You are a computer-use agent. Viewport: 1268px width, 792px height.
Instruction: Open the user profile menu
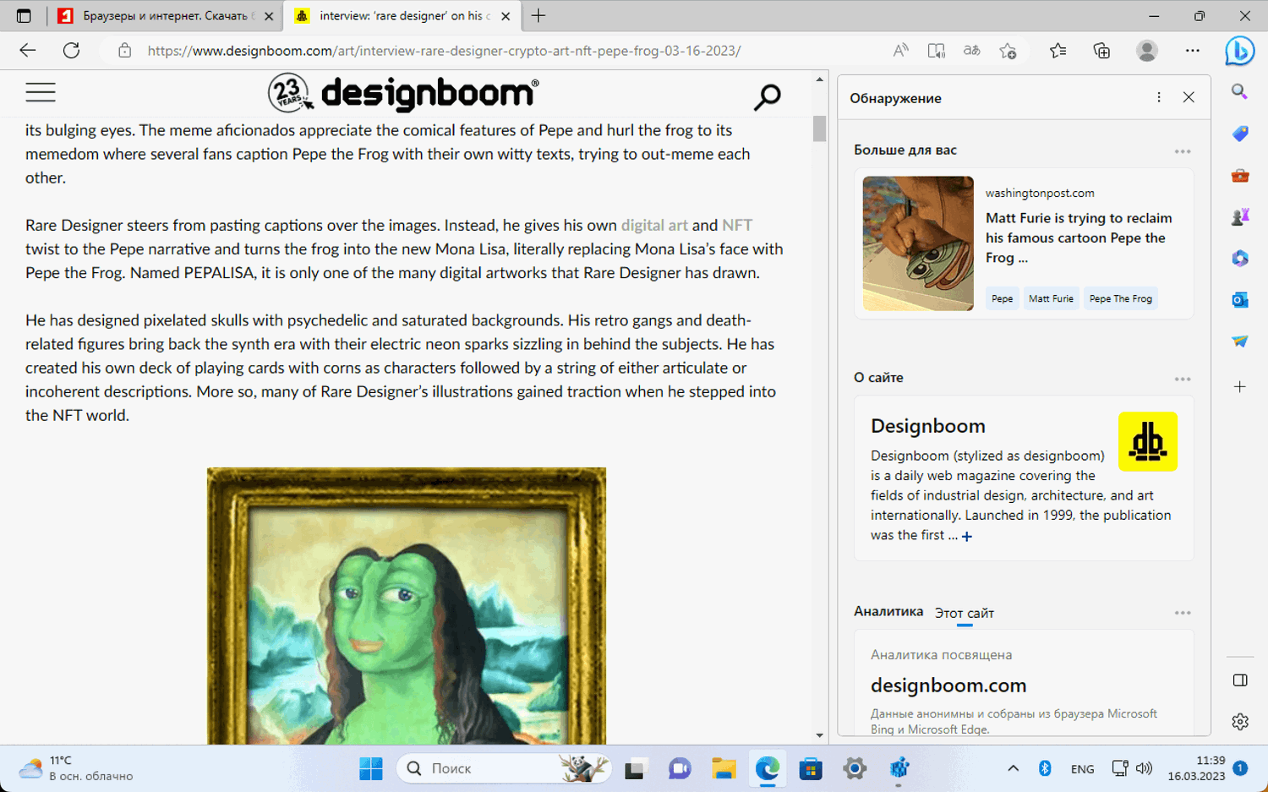tap(1147, 51)
